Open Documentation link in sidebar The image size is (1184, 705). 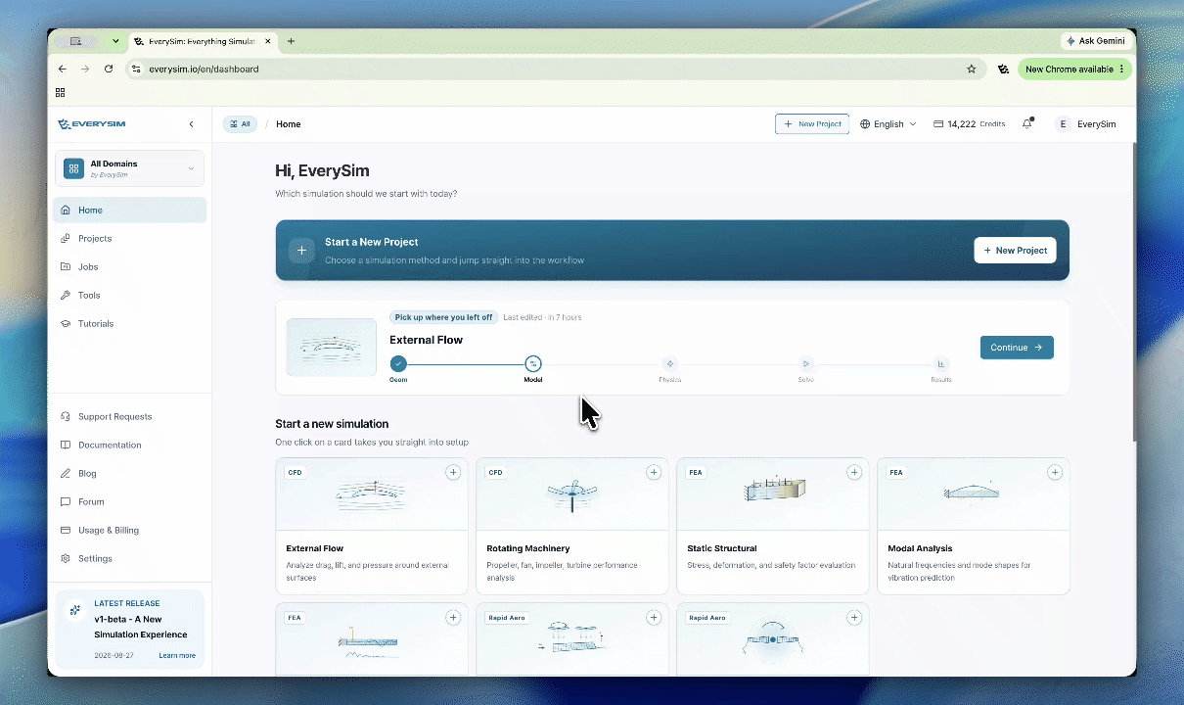tap(130, 445)
